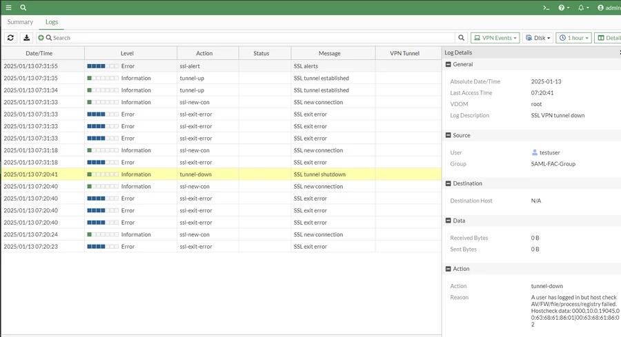Click the 'SSL VPN tunnel down' log description
Image resolution: width=621 pixels, height=337 pixels.
point(558,116)
